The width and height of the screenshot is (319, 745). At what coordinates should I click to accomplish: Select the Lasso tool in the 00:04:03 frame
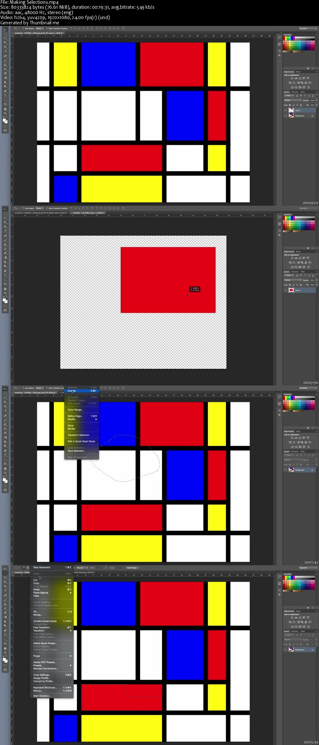click(x=5, y=38)
